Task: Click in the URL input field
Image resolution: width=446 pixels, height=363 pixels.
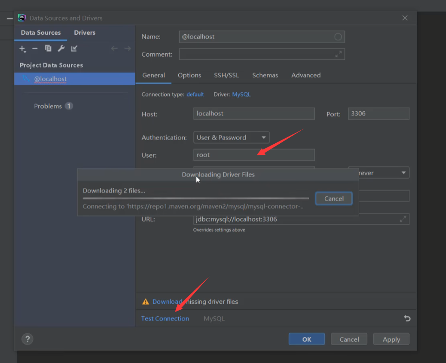Action: pos(301,219)
